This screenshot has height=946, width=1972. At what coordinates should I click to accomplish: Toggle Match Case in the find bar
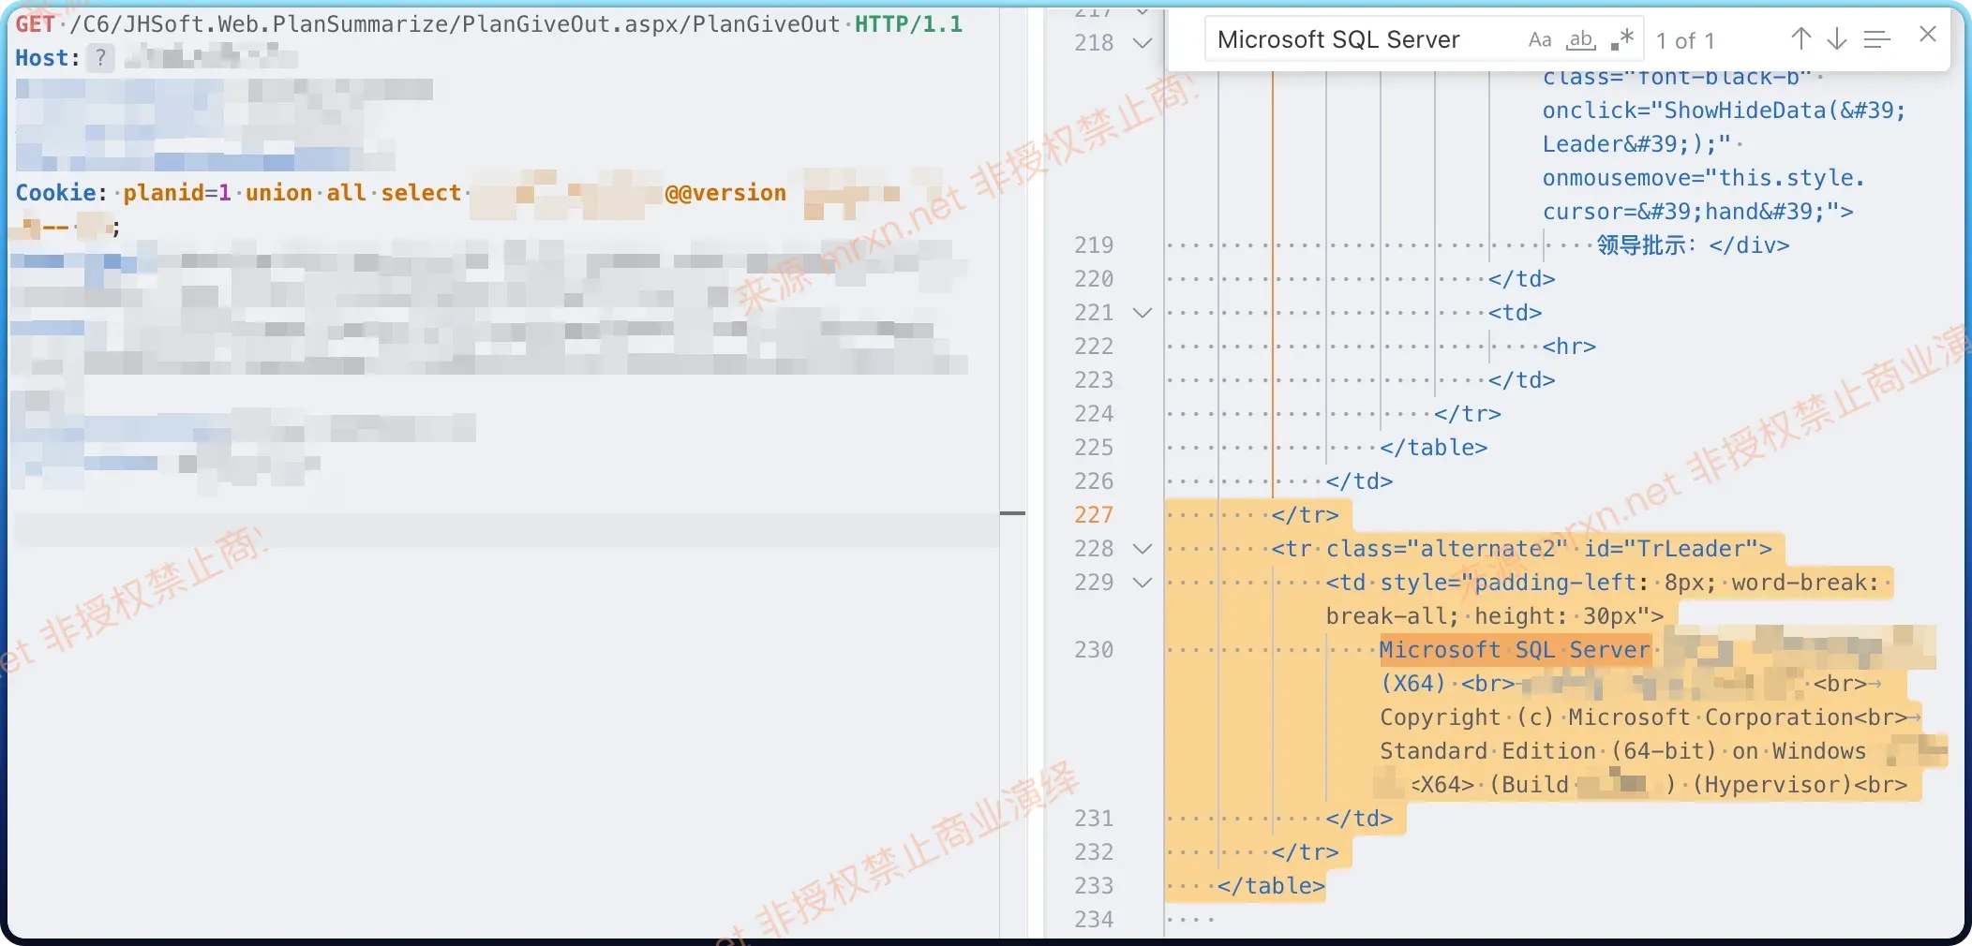[1539, 39]
